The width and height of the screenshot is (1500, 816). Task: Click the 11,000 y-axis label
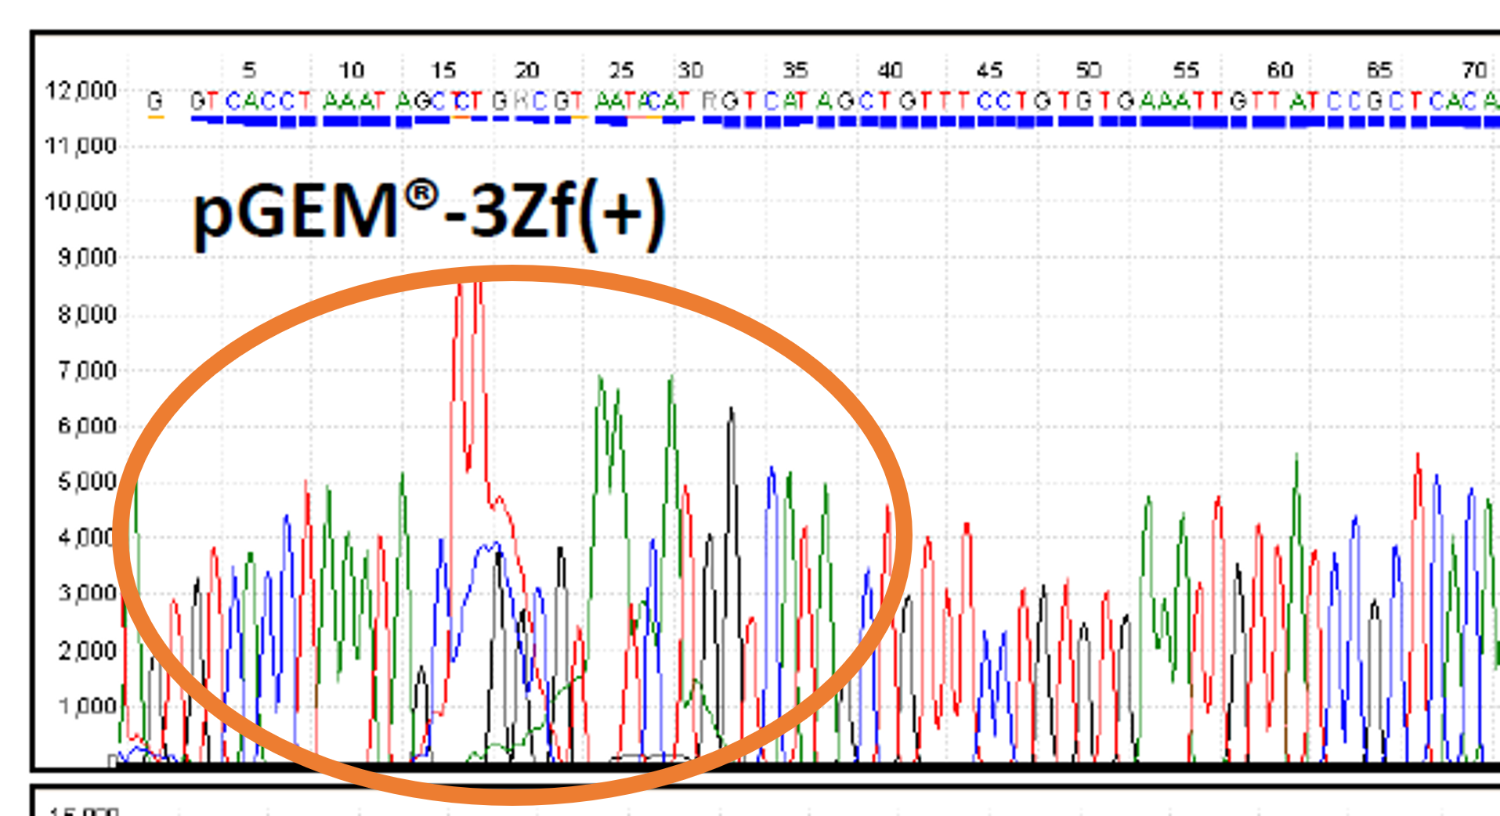click(81, 146)
